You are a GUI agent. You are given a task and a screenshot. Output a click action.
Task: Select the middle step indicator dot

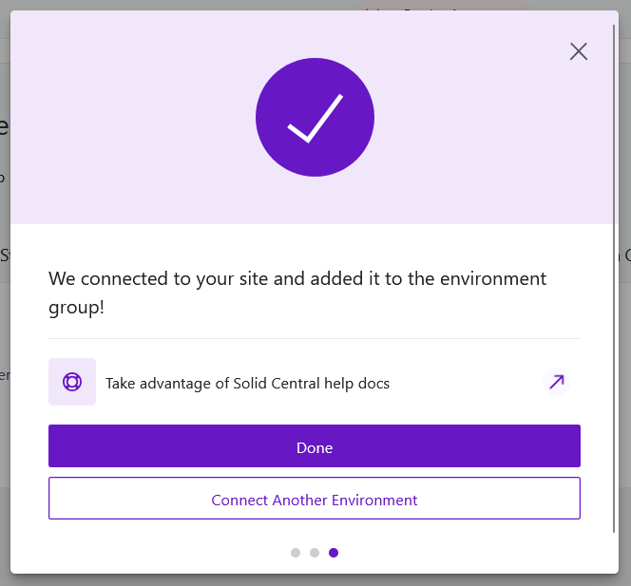coord(315,553)
